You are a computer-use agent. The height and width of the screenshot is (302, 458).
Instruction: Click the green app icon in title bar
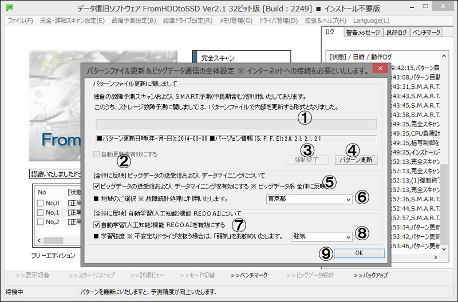9,7
